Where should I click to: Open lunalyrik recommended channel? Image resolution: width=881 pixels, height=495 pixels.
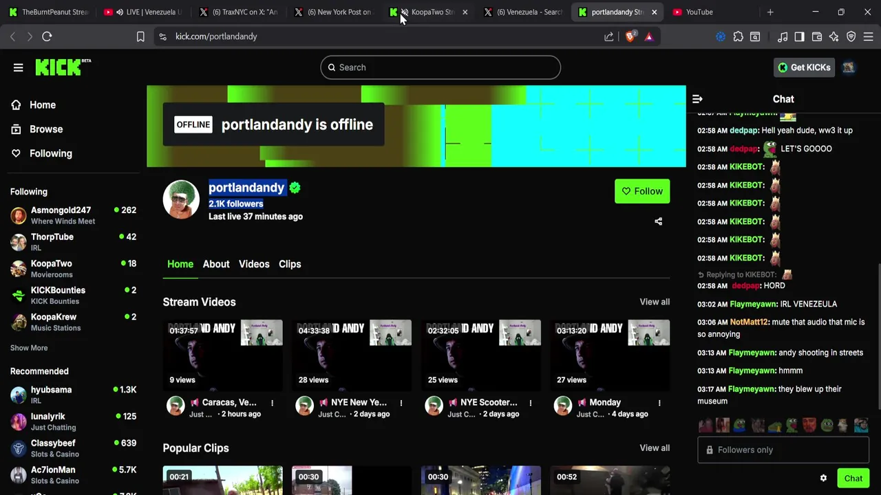73,421
